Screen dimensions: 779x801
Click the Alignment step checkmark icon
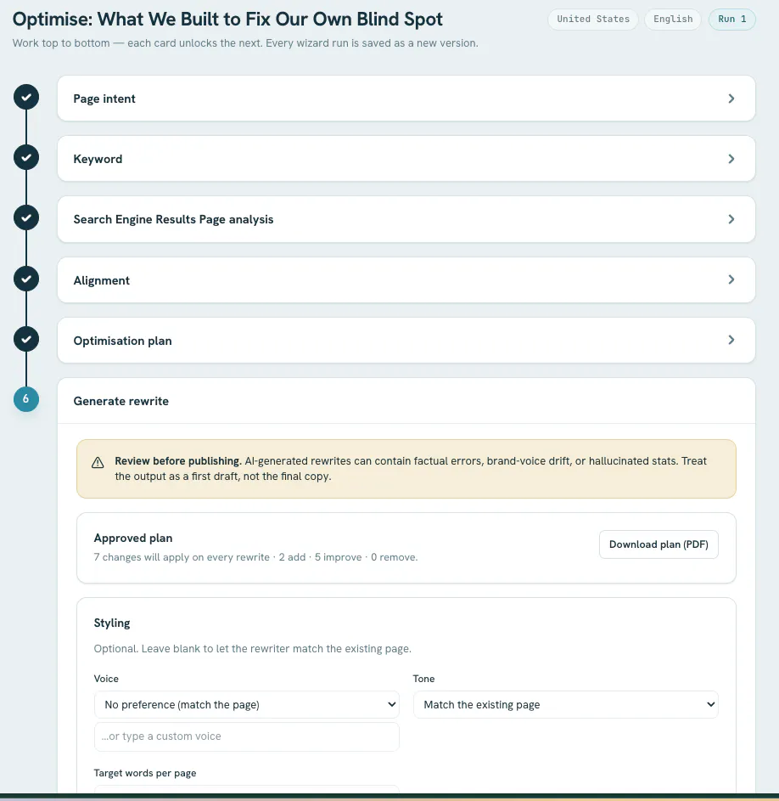[26, 279]
